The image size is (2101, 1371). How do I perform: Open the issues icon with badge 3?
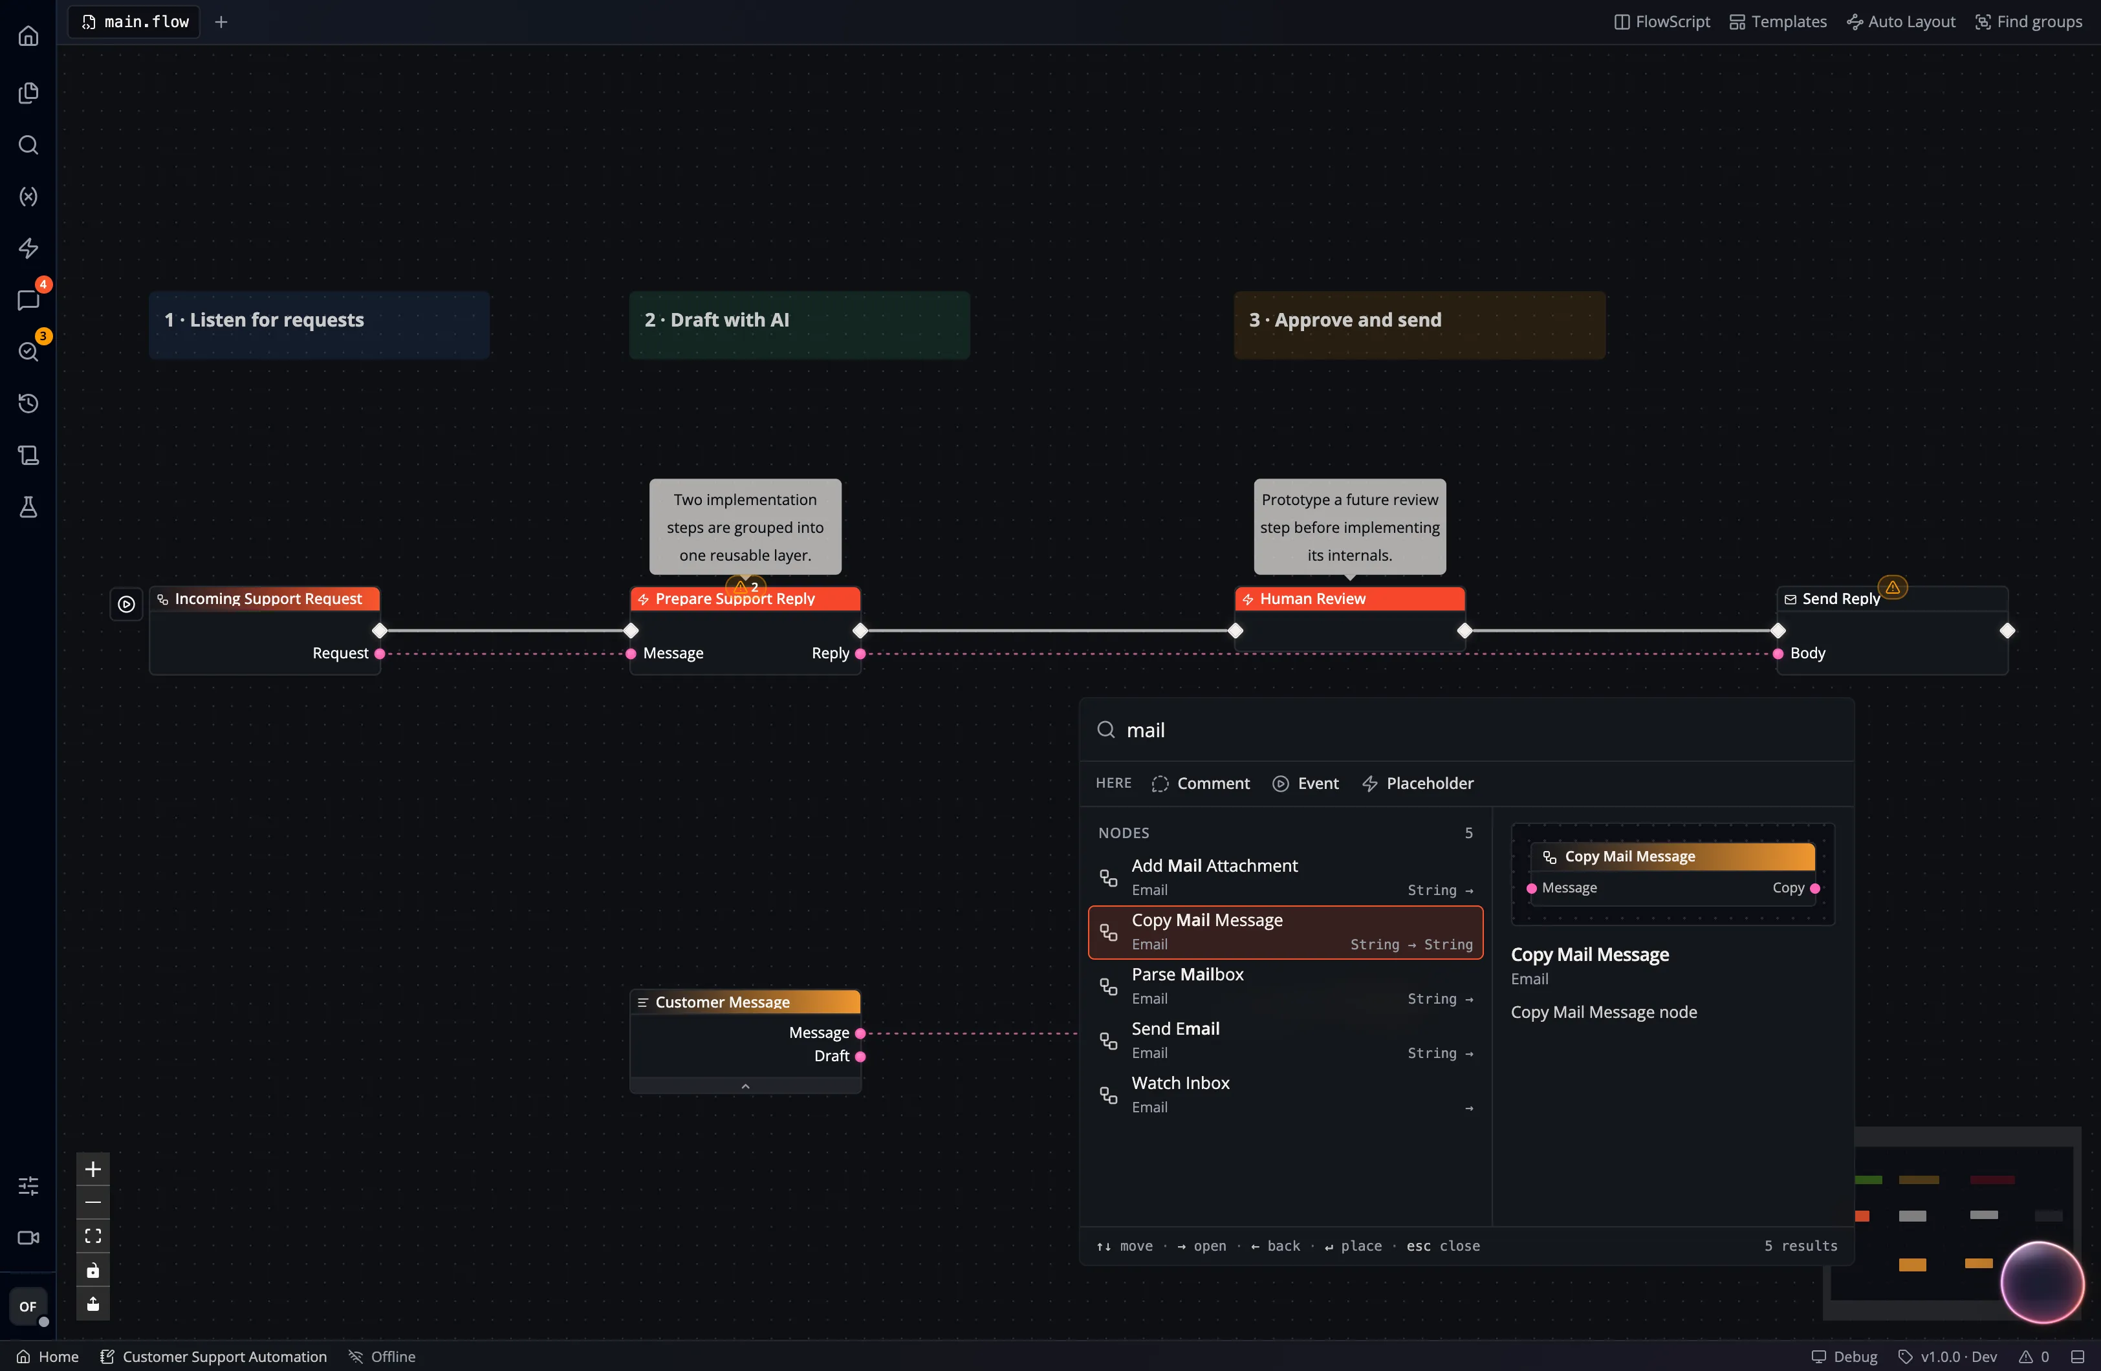28,351
